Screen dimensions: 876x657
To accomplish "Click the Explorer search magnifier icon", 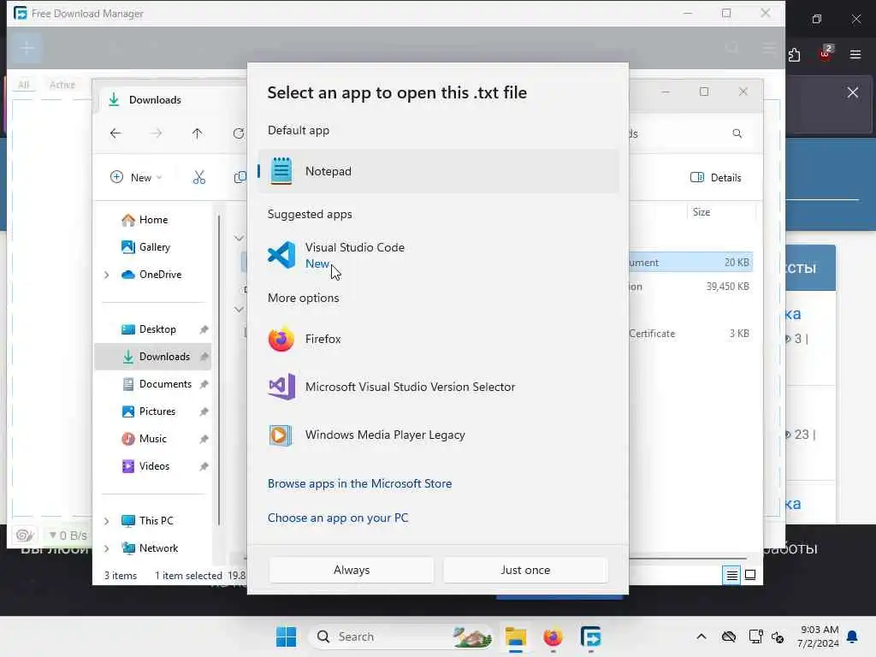I will [737, 133].
